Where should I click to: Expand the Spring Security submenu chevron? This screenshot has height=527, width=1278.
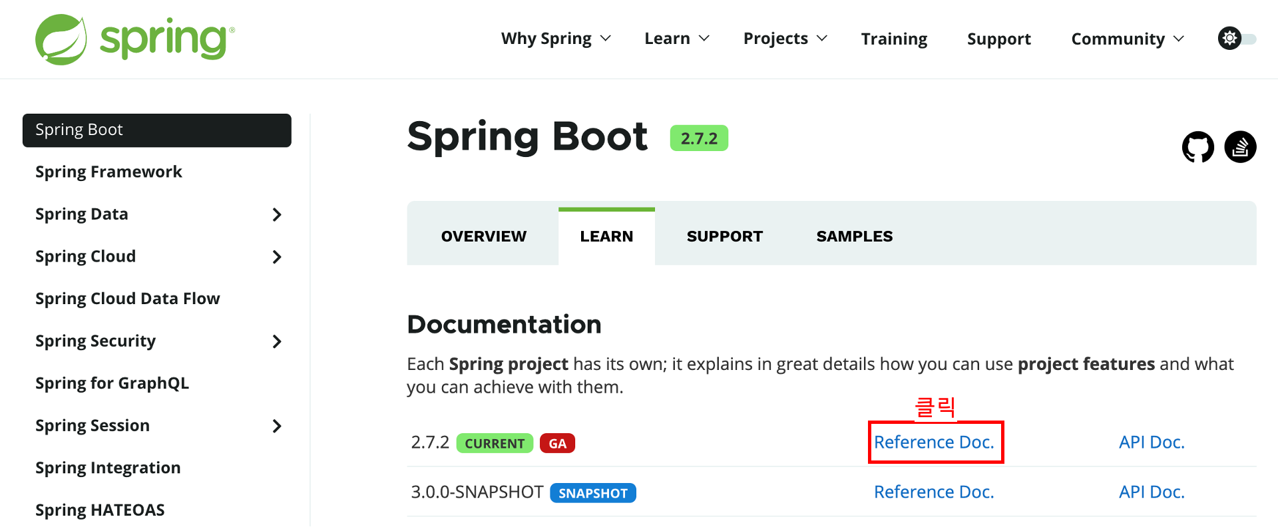[x=277, y=341]
